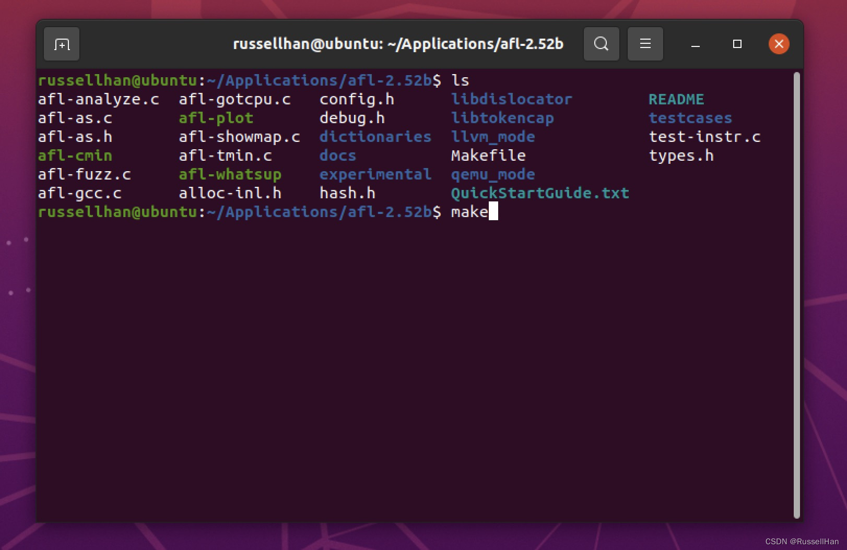
Task: Click the green afl-cmin entry
Action: tap(75, 156)
